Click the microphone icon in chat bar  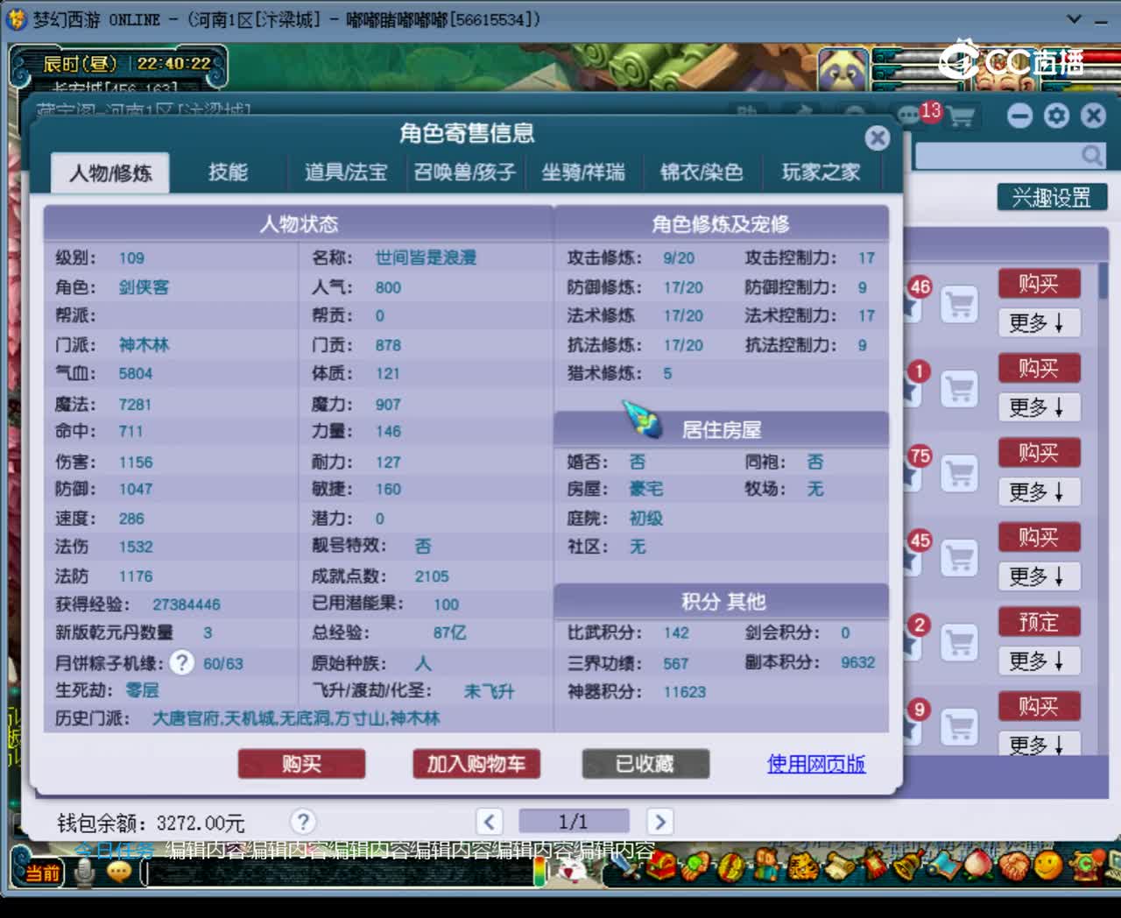point(84,871)
